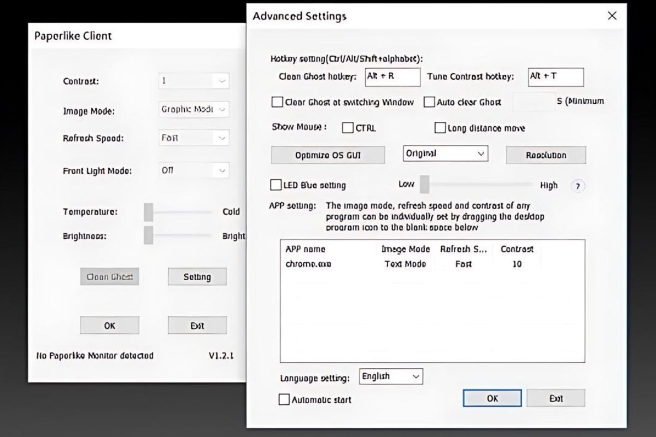
Task: Expand the Front Light Mode dropdown
Action: click(194, 170)
